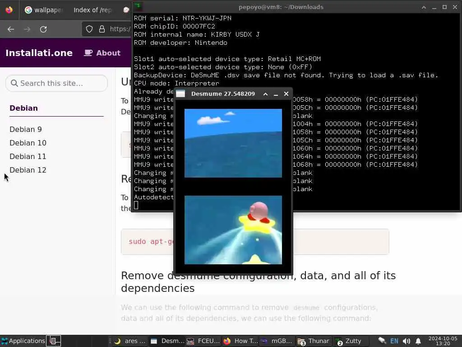Image resolution: width=462 pixels, height=347 pixels.
Task: Click the Debian sidebar heading
Action: (x=23, y=108)
